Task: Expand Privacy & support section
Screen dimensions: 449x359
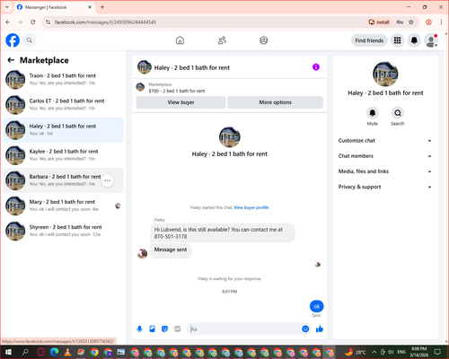Action: point(385,187)
